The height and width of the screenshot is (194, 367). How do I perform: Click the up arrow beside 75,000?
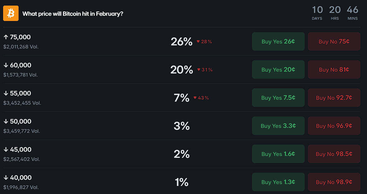tap(6, 37)
